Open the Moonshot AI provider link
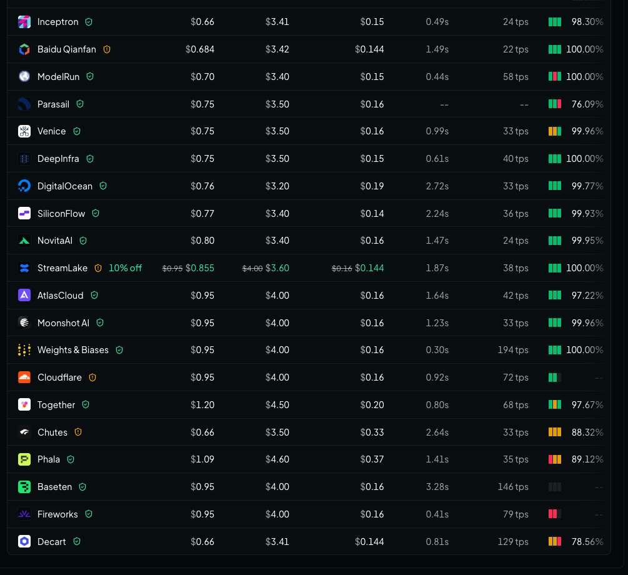Image resolution: width=628 pixels, height=575 pixels. [63, 322]
